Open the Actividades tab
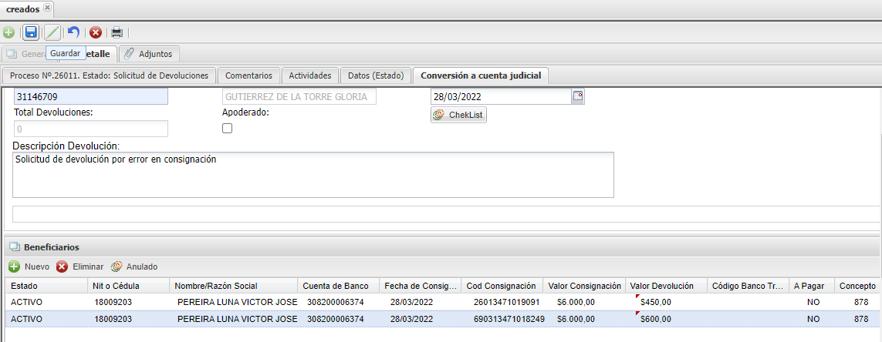The height and width of the screenshot is (342, 882). 309,75
